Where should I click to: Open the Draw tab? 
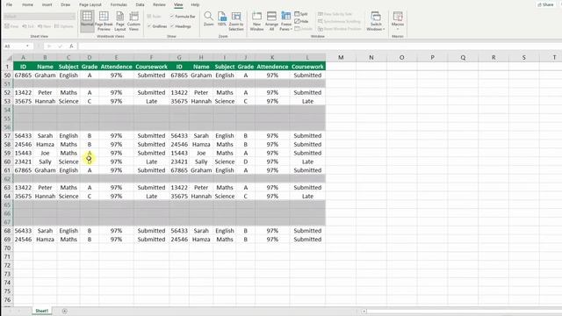coord(66,4)
